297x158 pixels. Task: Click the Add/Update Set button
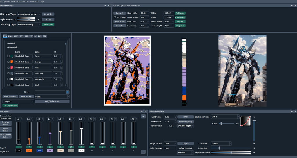click(x=52, y=101)
